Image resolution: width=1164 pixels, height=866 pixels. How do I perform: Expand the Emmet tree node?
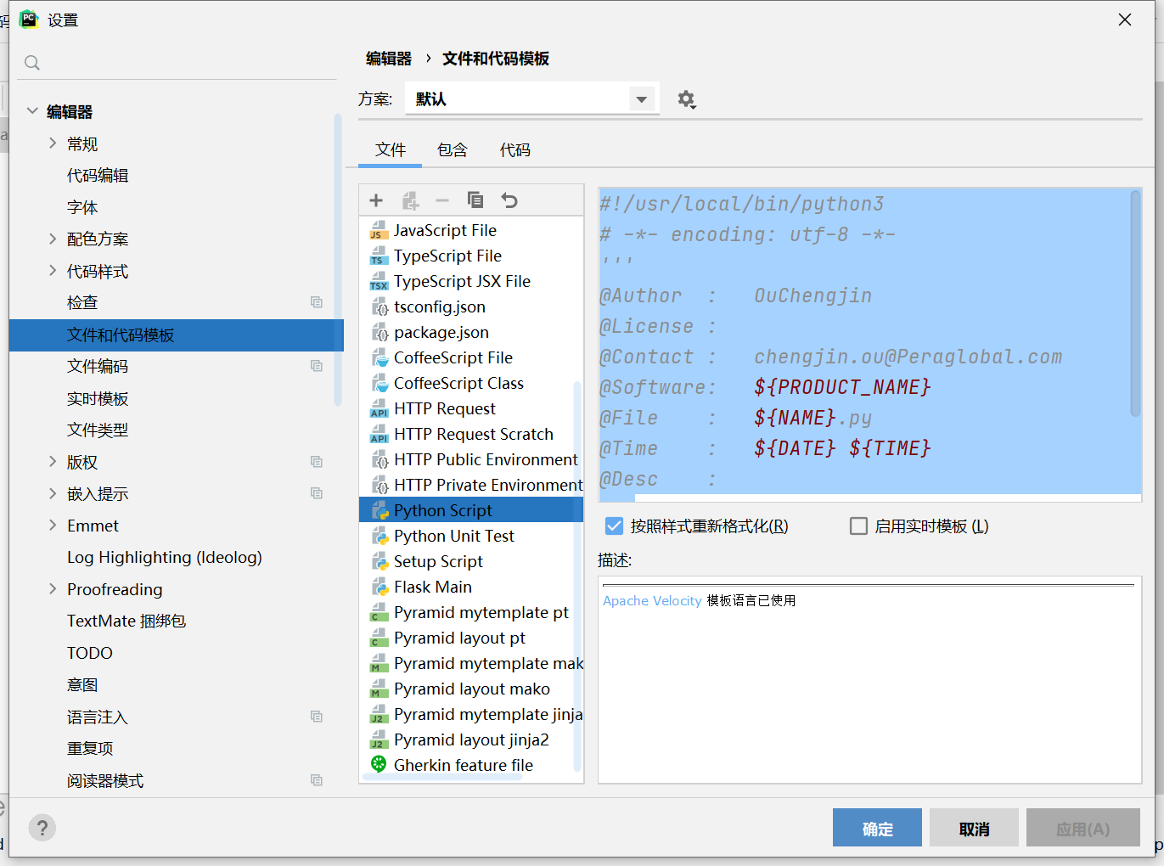(53, 526)
